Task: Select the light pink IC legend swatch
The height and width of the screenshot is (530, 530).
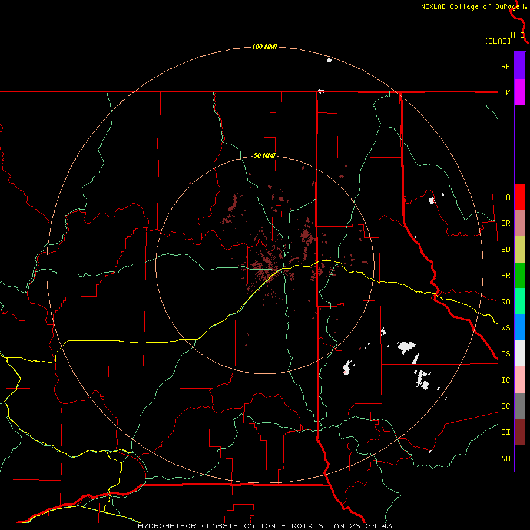Action: [520, 380]
